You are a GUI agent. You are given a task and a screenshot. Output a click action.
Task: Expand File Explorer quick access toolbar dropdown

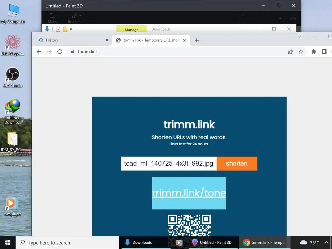[x=71, y=29]
